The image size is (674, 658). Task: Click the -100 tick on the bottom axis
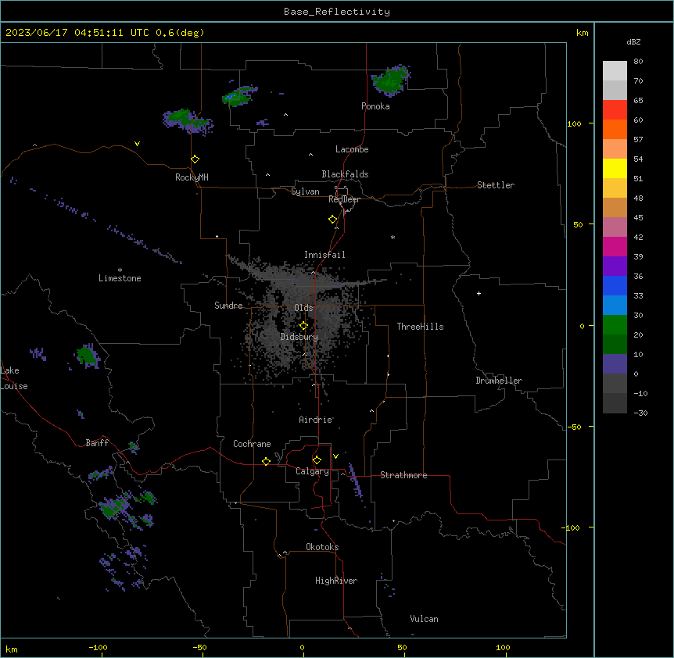point(98,647)
